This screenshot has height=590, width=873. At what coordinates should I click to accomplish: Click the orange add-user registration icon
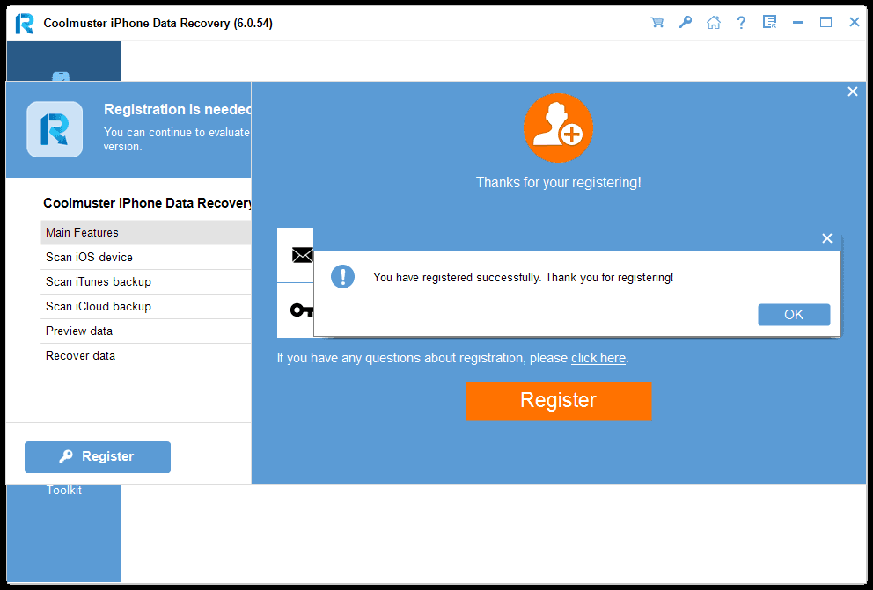[559, 128]
